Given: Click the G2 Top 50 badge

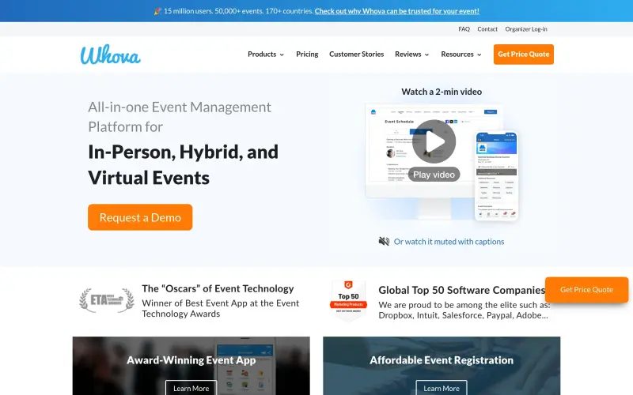Looking at the screenshot, I should tap(348, 301).
